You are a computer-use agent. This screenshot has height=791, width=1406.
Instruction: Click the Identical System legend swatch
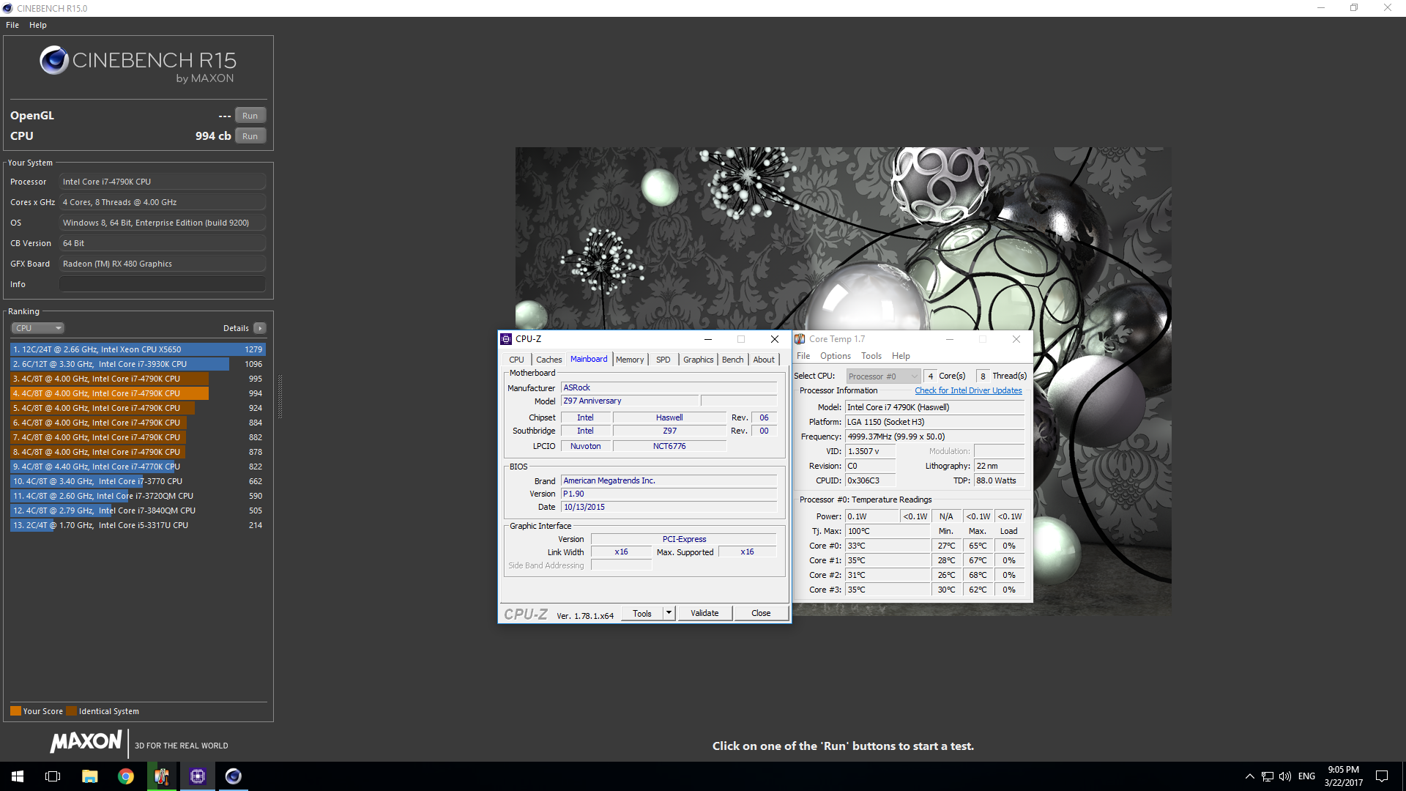[x=71, y=711]
